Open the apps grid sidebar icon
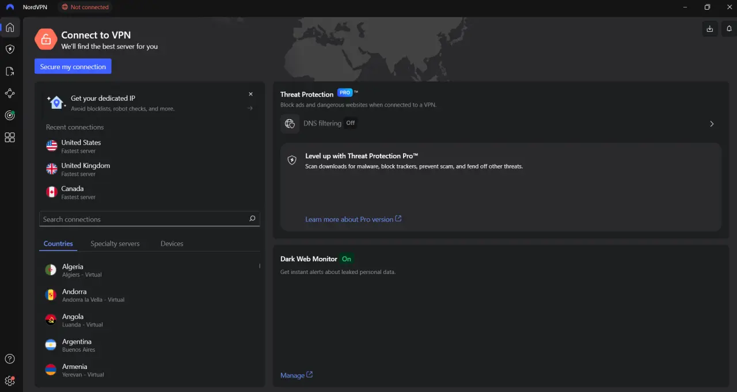This screenshot has width=737, height=392. (x=10, y=137)
